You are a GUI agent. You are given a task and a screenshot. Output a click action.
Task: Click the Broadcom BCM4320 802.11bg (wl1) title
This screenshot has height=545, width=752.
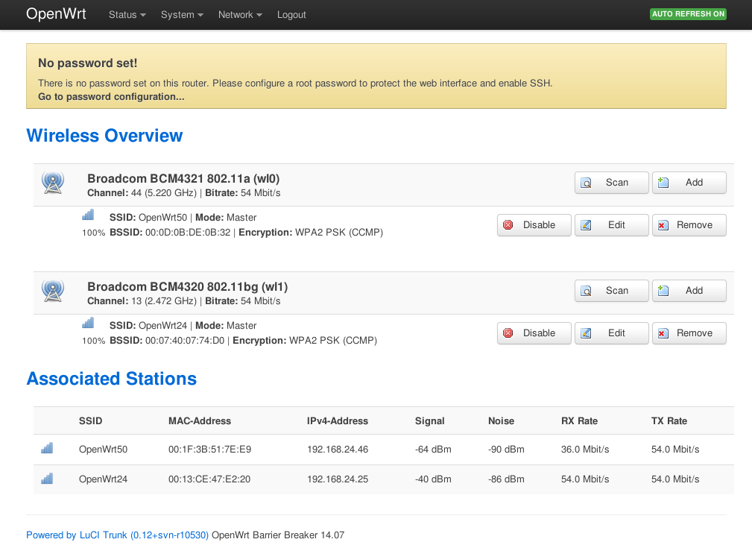tap(188, 286)
